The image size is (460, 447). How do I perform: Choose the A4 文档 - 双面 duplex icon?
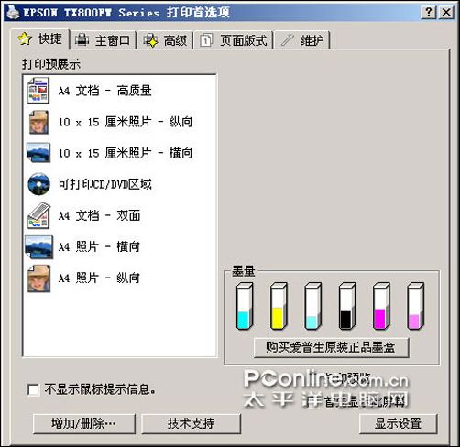pyautogui.click(x=38, y=215)
